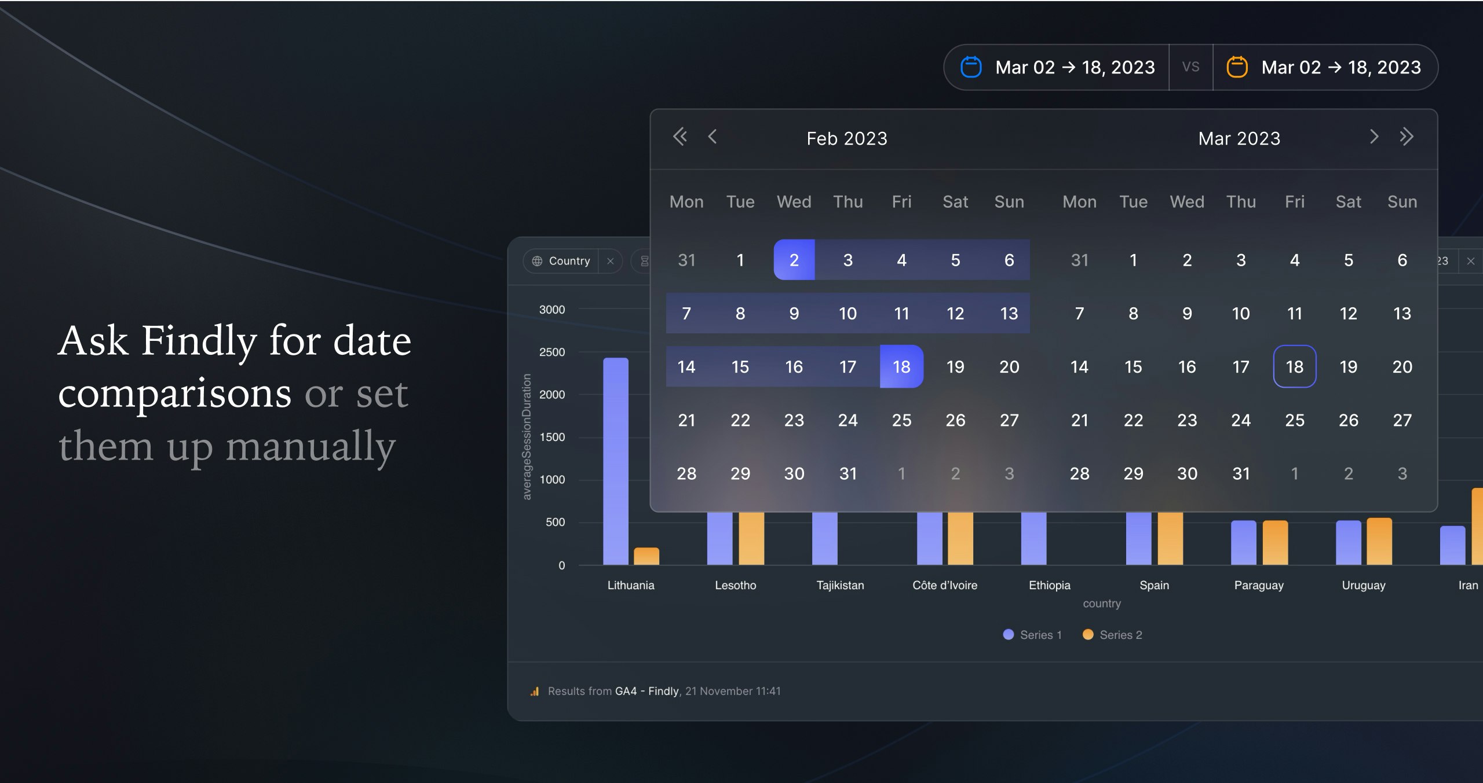Open the comparison date range after VS

point(1340,67)
